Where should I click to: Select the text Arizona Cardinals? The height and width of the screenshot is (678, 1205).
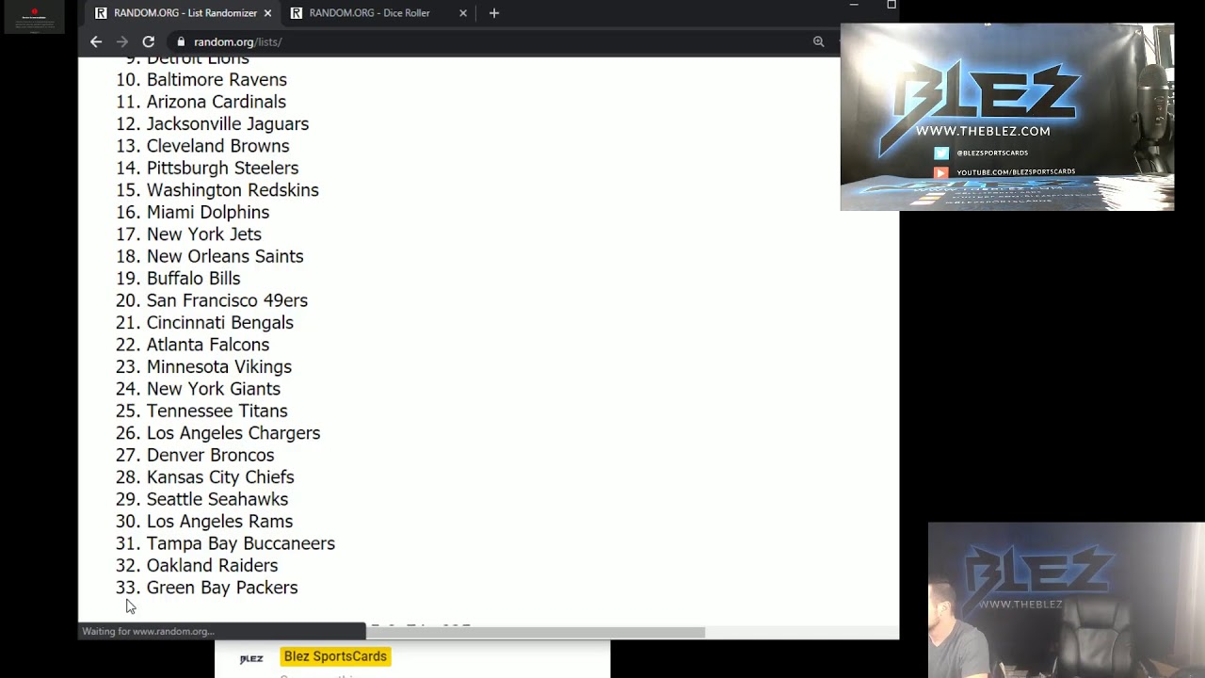[x=217, y=102]
